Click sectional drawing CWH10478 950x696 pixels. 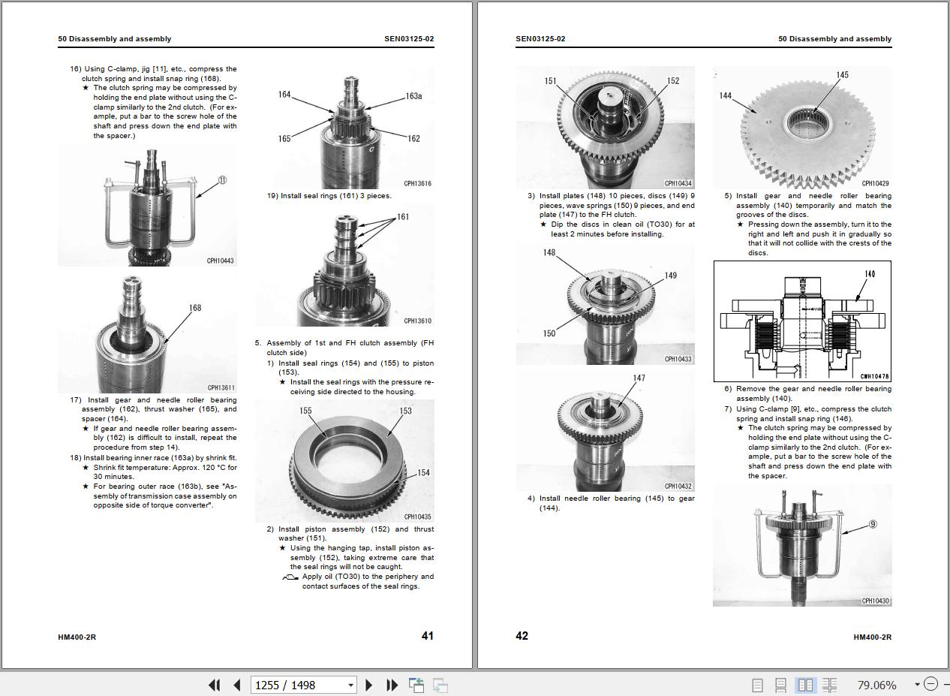pyautogui.click(x=802, y=321)
